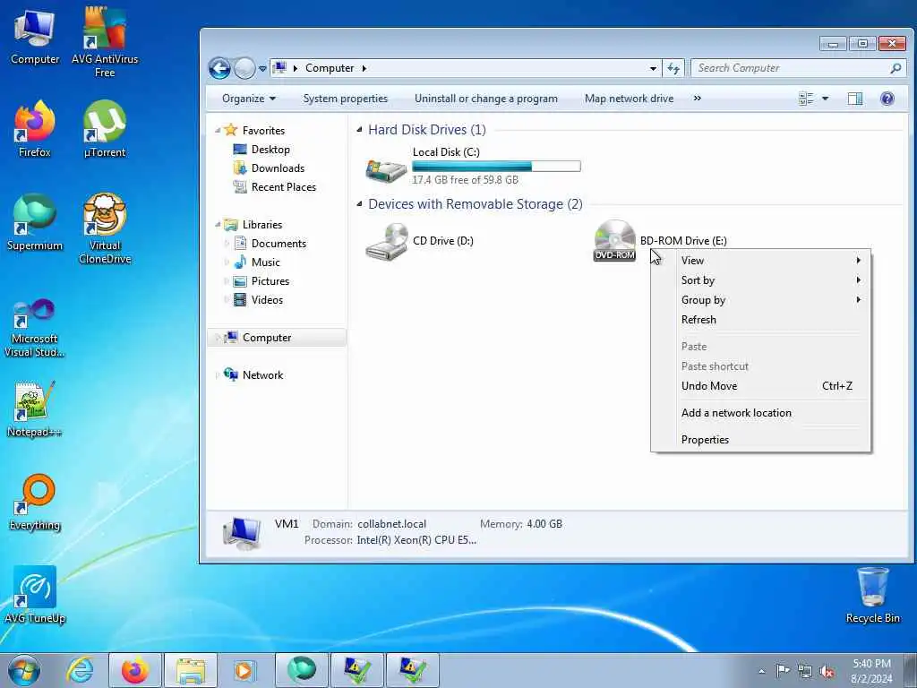This screenshot has height=688, width=917.
Task: Open Recent Places in Favorites
Action: [284, 186]
